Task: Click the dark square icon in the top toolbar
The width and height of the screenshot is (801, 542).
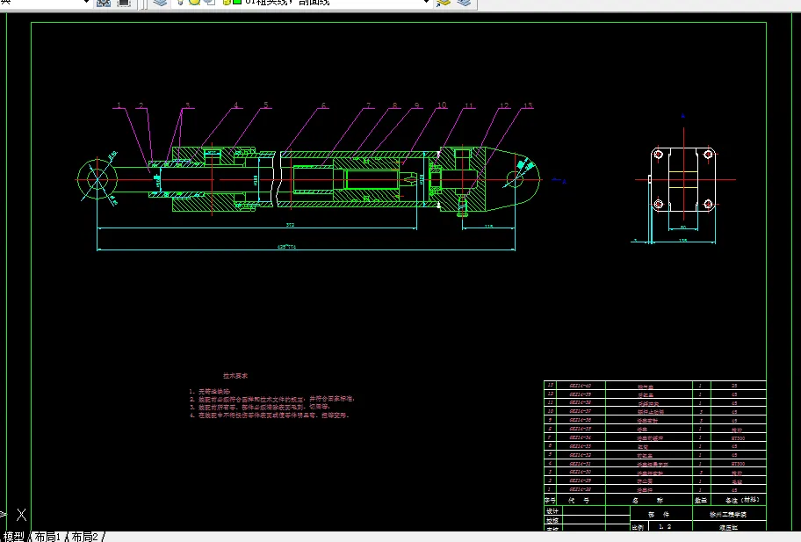Action: tap(124, 3)
